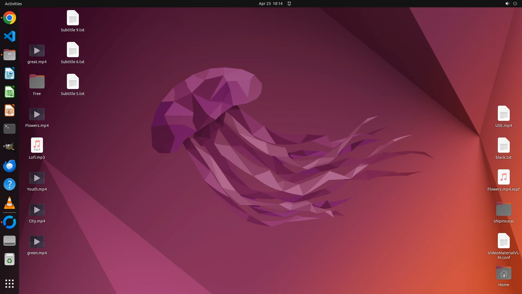Image resolution: width=522 pixels, height=294 pixels.
Task: Open Google Chrome from the dock
Action: tap(10, 18)
